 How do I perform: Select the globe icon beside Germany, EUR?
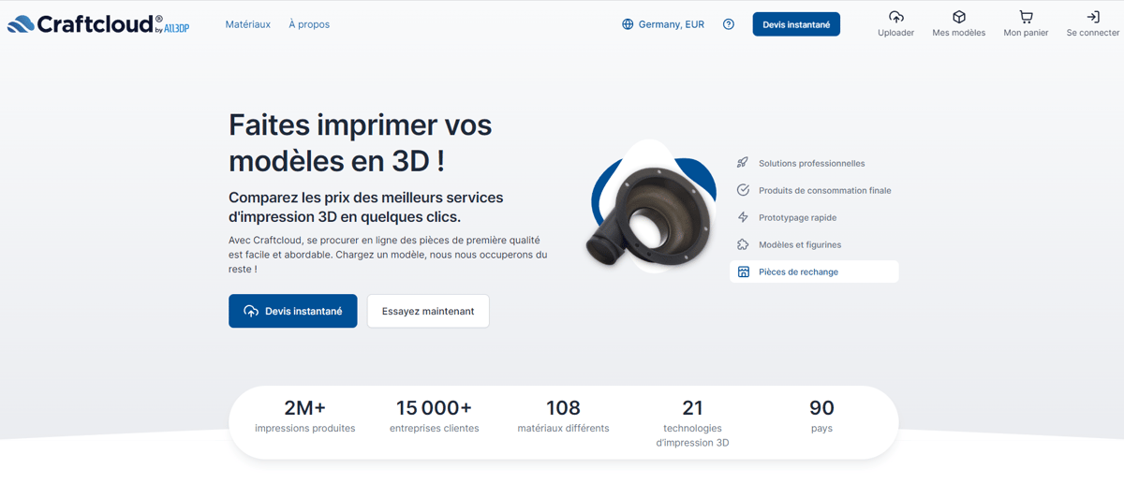coord(628,24)
